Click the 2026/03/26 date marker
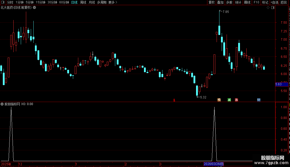The width and height of the screenshot is (290, 167). [x=214, y=164]
